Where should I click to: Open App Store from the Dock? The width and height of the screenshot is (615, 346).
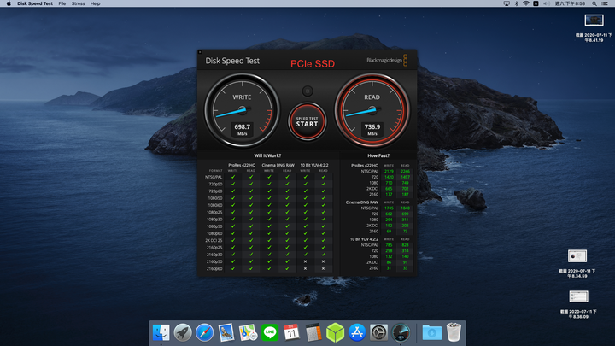pos(357,332)
